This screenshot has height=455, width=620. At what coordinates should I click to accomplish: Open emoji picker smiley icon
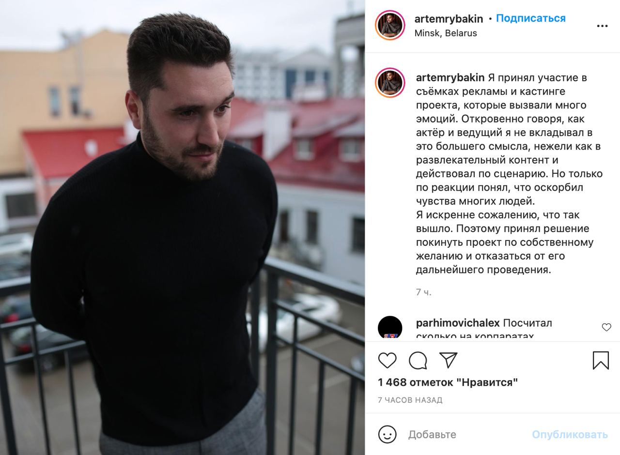[x=387, y=434]
